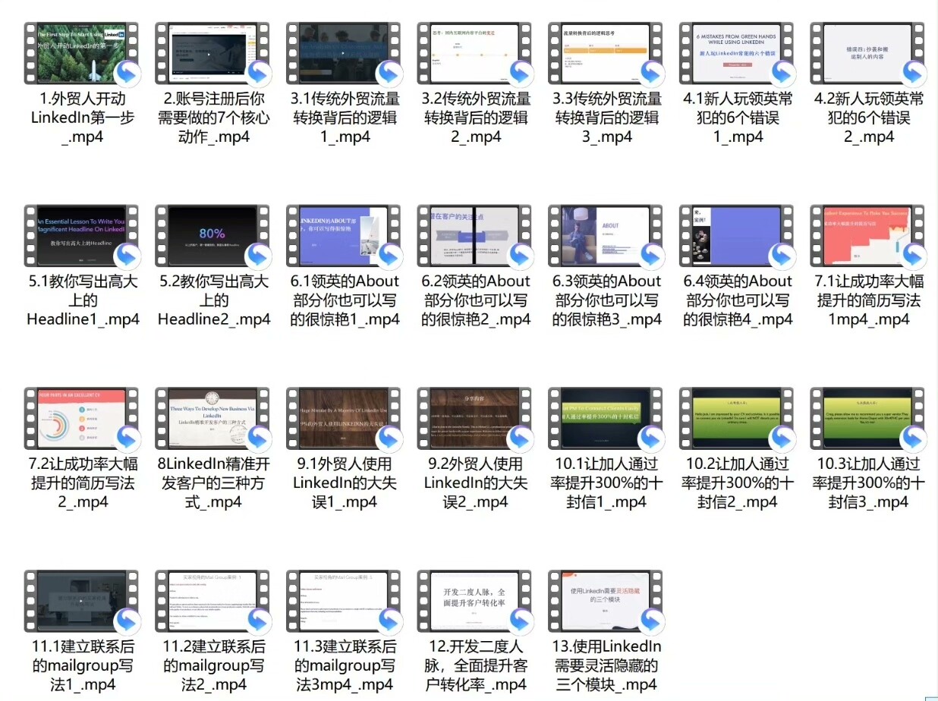Open icon of 8LinkedIn精准开发客户的三种方式_.mp4
This screenshot has height=701, width=938.
pos(213,418)
